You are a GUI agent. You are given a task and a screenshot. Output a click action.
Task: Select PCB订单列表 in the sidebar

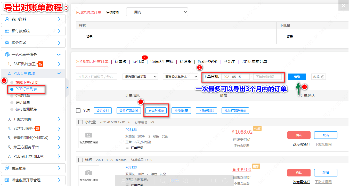tap(26, 89)
